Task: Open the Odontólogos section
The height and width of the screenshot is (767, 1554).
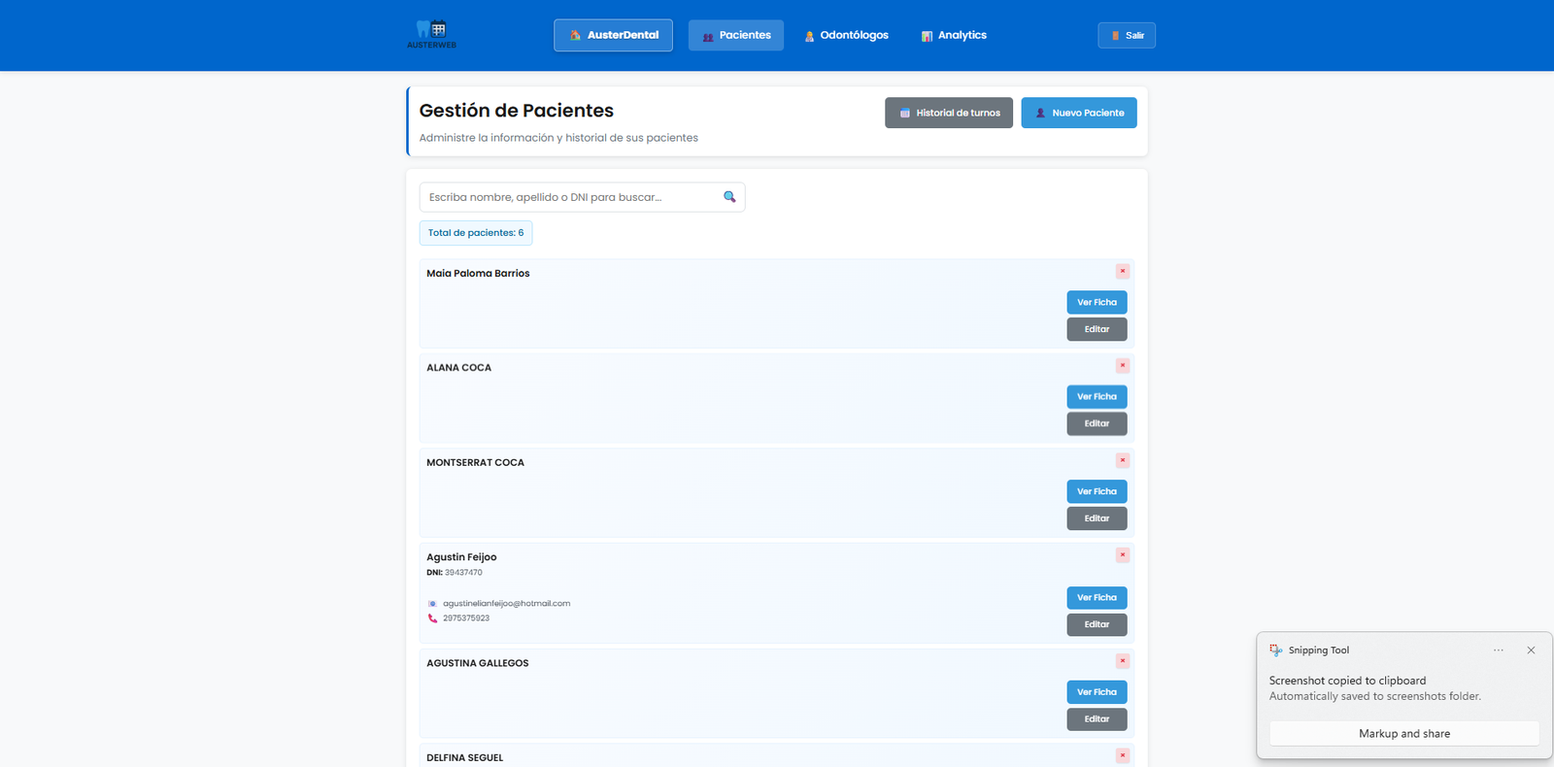Action: 846,35
